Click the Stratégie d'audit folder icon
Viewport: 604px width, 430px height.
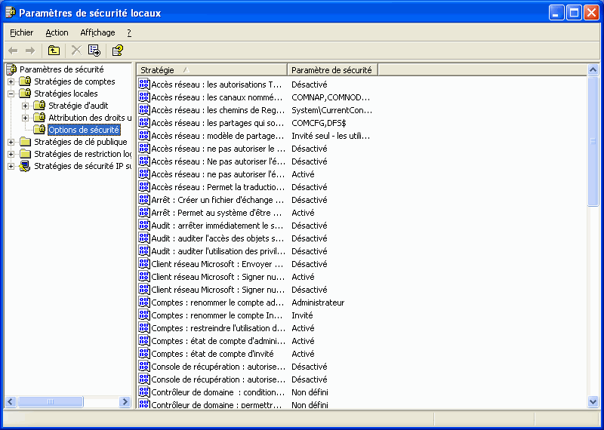(x=39, y=106)
